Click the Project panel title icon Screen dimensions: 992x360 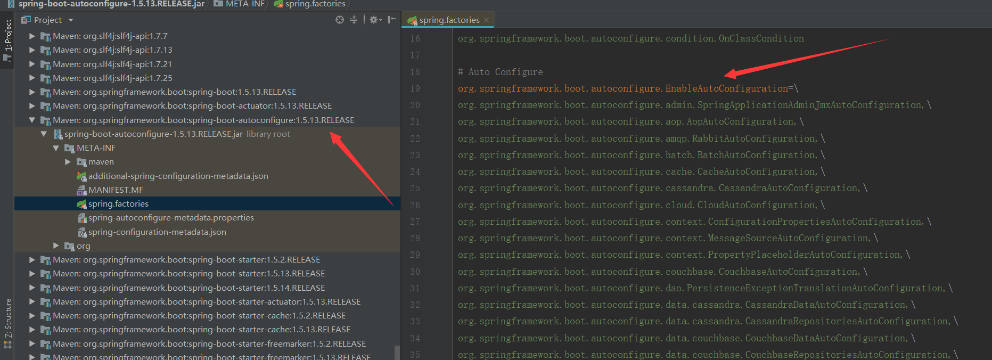[26, 20]
